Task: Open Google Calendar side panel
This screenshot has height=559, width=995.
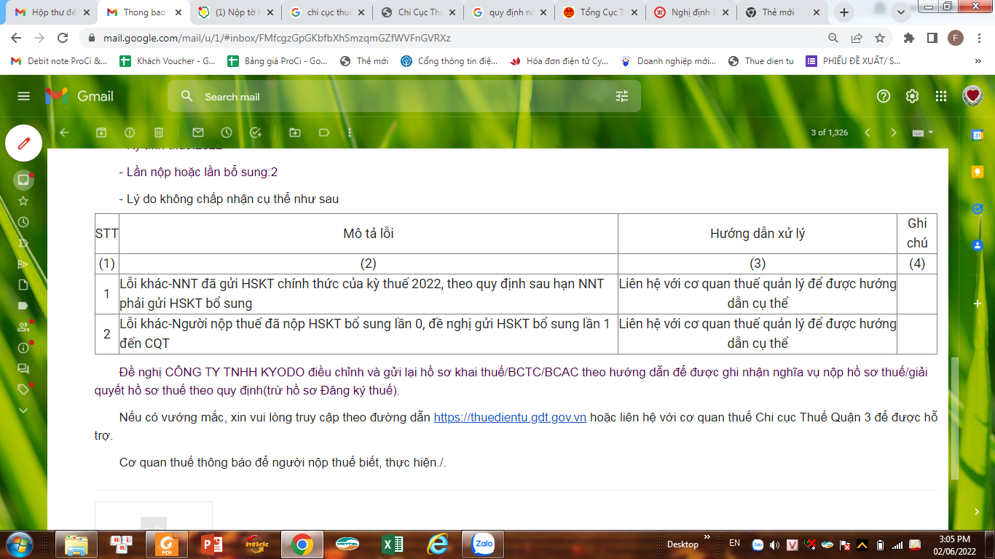Action: click(978, 135)
